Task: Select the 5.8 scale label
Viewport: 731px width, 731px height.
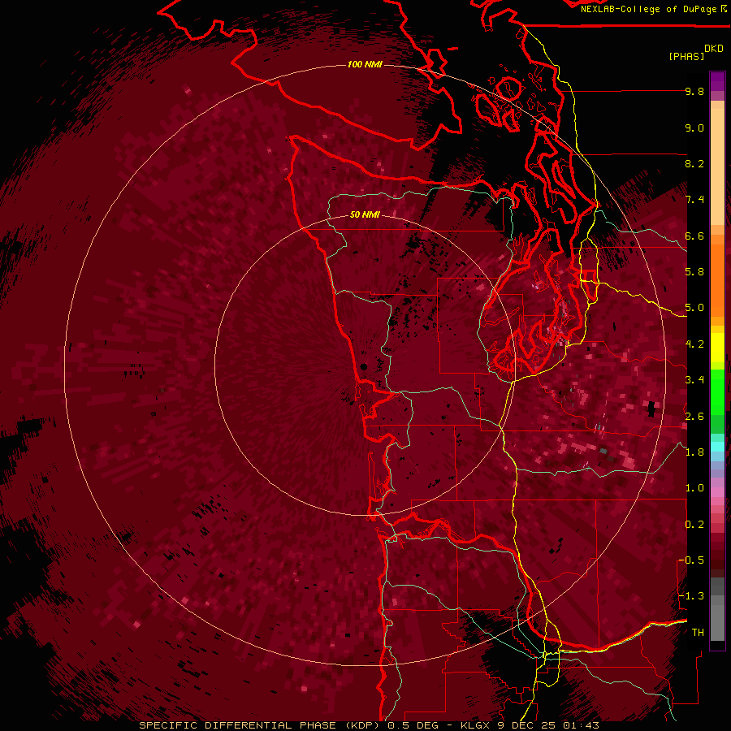Action: click(x=694, y=272)
